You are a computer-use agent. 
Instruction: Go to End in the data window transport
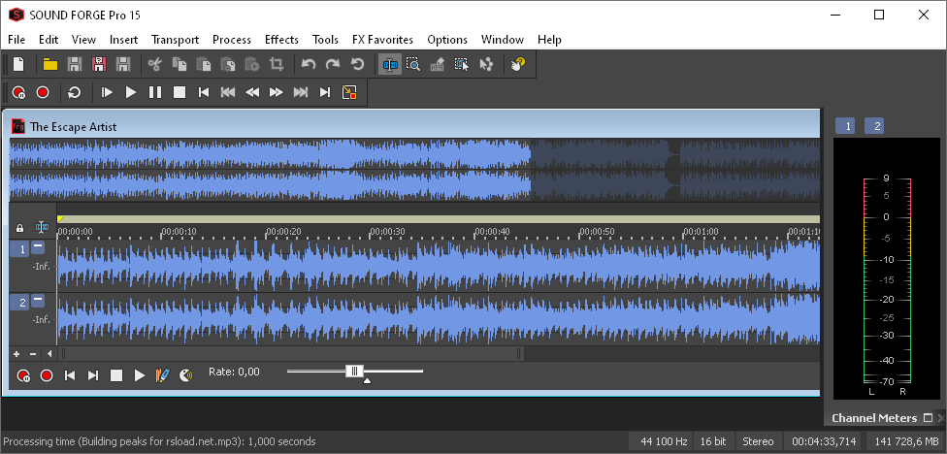pos(93,375)
